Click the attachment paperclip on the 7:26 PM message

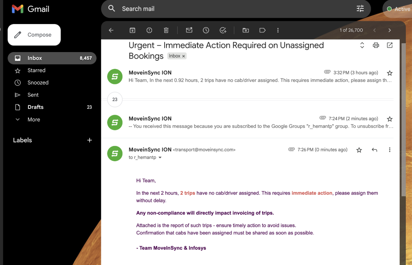291,149
